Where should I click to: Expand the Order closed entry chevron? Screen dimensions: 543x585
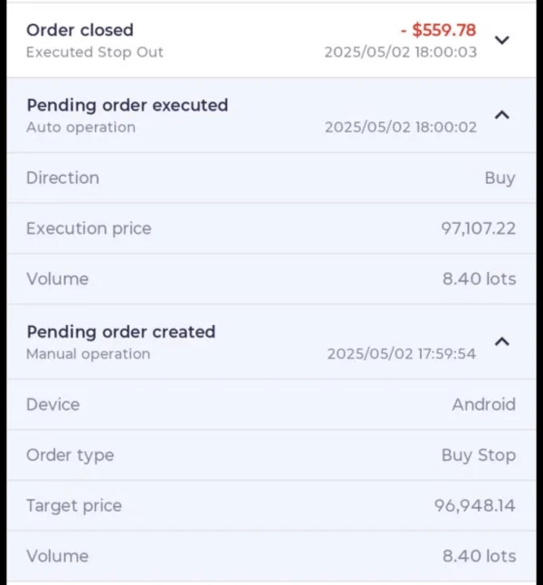point(503,40)
